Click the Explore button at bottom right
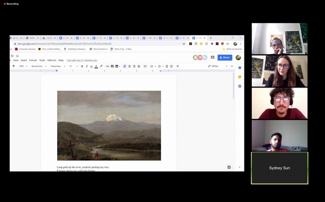This screenshot has height=202, width=325. click(229, 167)
